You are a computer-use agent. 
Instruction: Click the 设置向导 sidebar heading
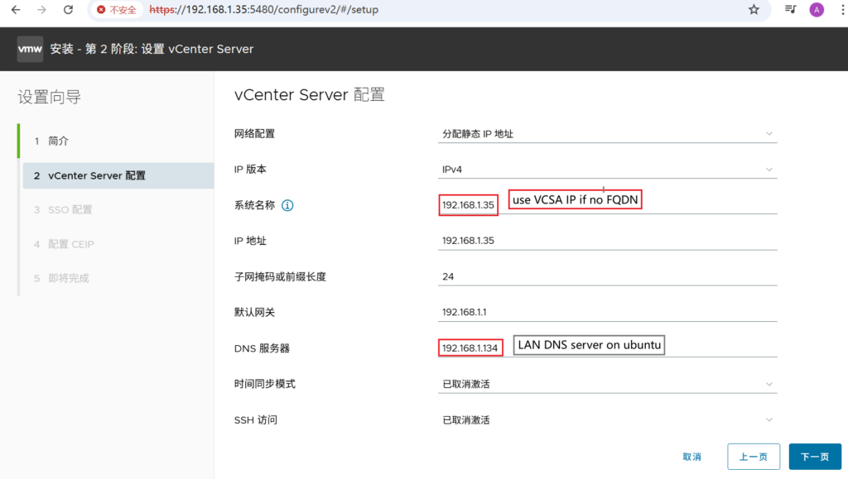(x=49, y=97)
